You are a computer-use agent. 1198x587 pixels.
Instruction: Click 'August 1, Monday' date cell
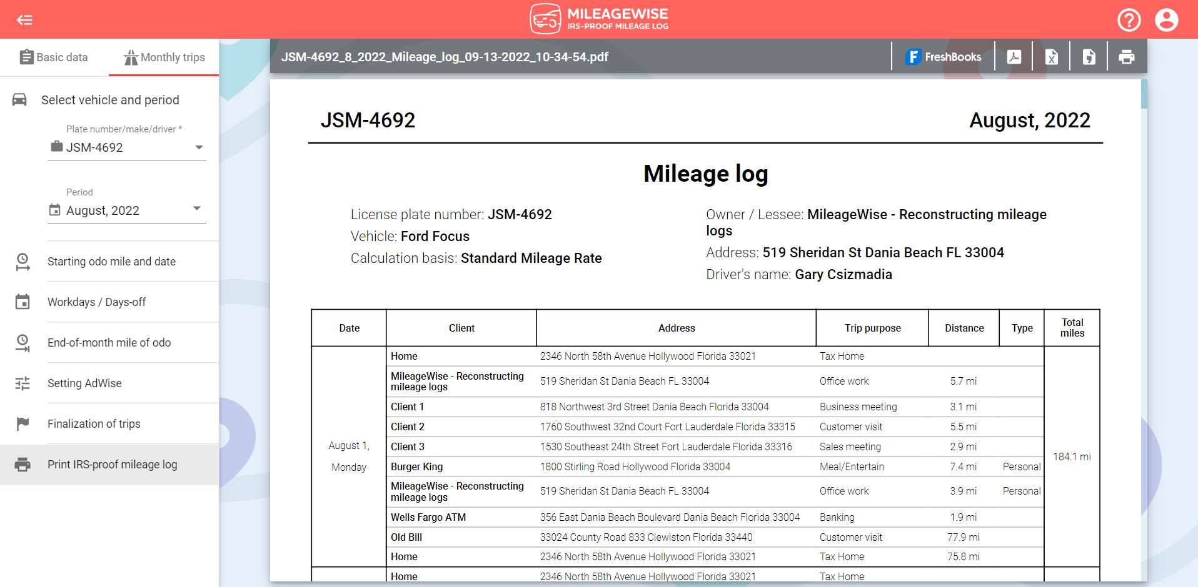coord(349,456)
